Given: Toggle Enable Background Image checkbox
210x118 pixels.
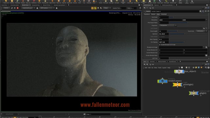Looking at the screenshot, I should pos(160,45).
